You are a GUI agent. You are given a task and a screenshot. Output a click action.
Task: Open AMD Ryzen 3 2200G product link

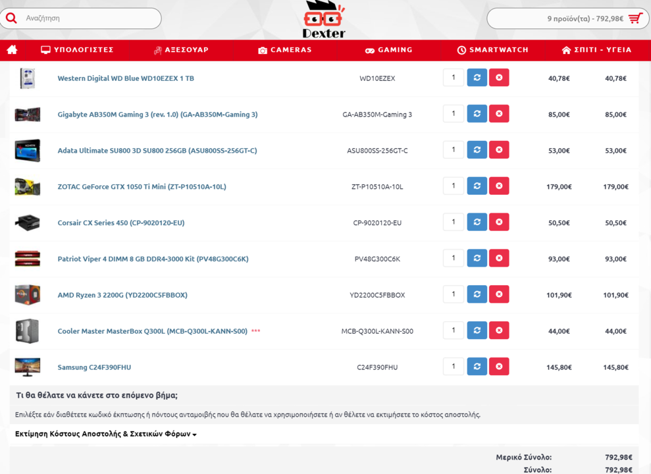122,295
